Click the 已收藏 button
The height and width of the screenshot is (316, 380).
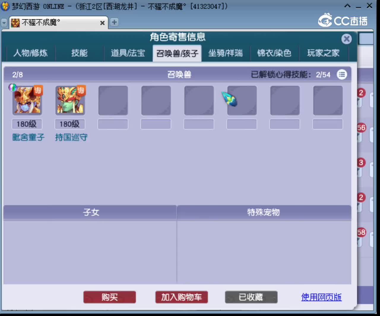tap(251, 297)
